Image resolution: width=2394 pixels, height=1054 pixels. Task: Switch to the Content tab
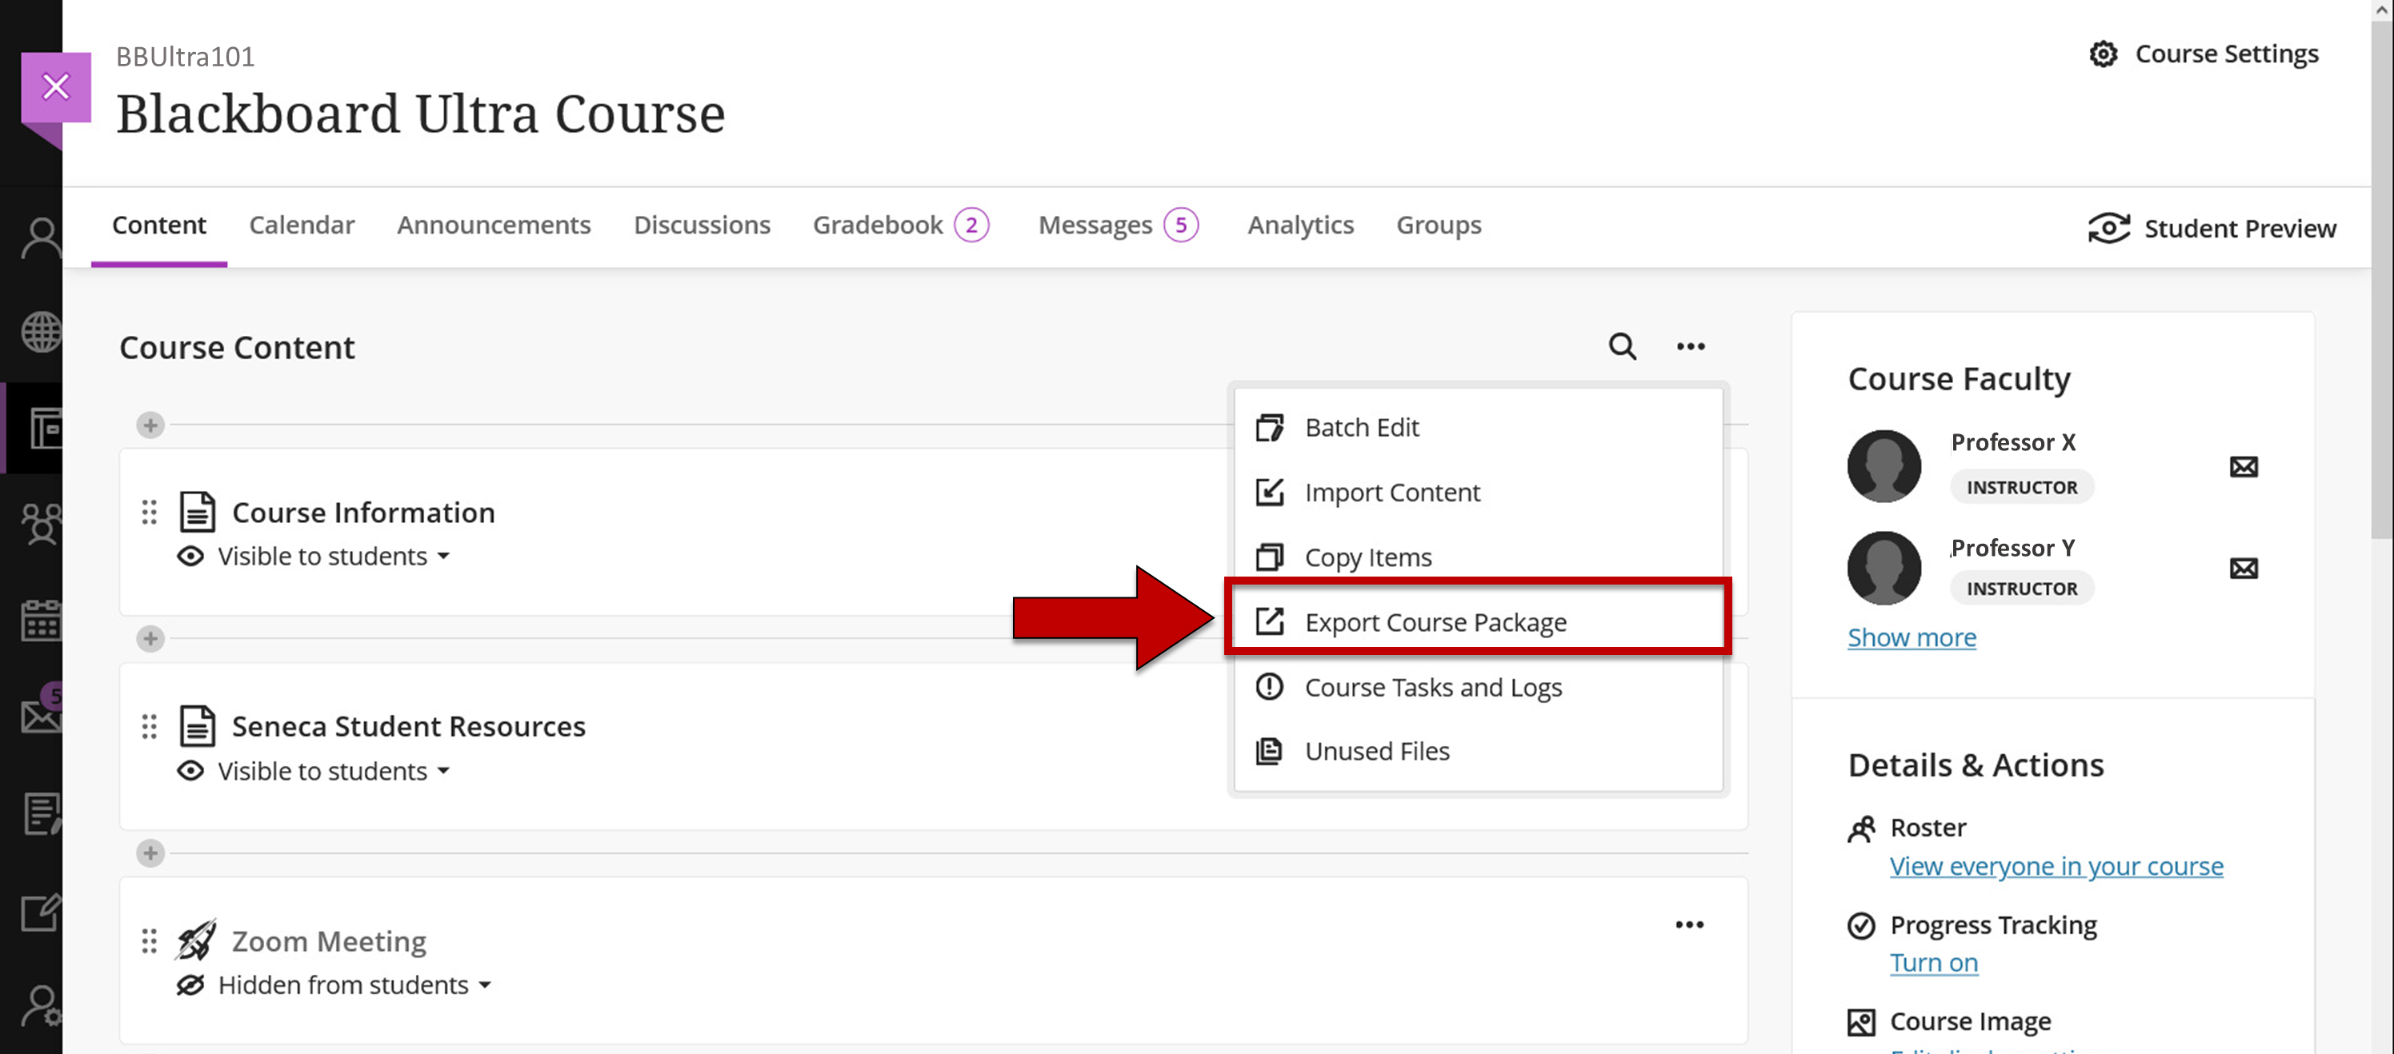(x=159, y=226)
